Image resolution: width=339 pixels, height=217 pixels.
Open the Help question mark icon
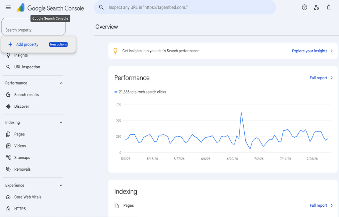305,8
